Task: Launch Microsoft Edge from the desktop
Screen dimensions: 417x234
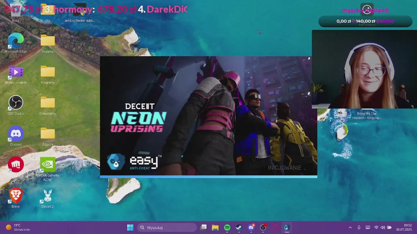Action: tap(16, 43)
